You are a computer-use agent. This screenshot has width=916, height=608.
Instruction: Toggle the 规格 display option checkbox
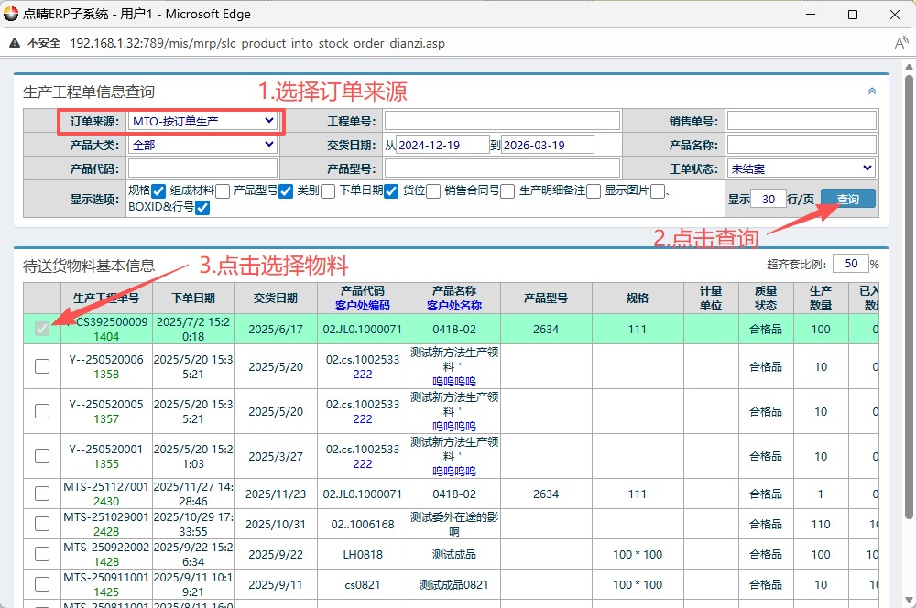click(158, 190)
